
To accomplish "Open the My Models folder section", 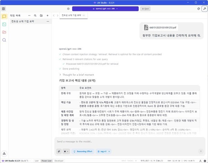I will [x=4, y=32].
